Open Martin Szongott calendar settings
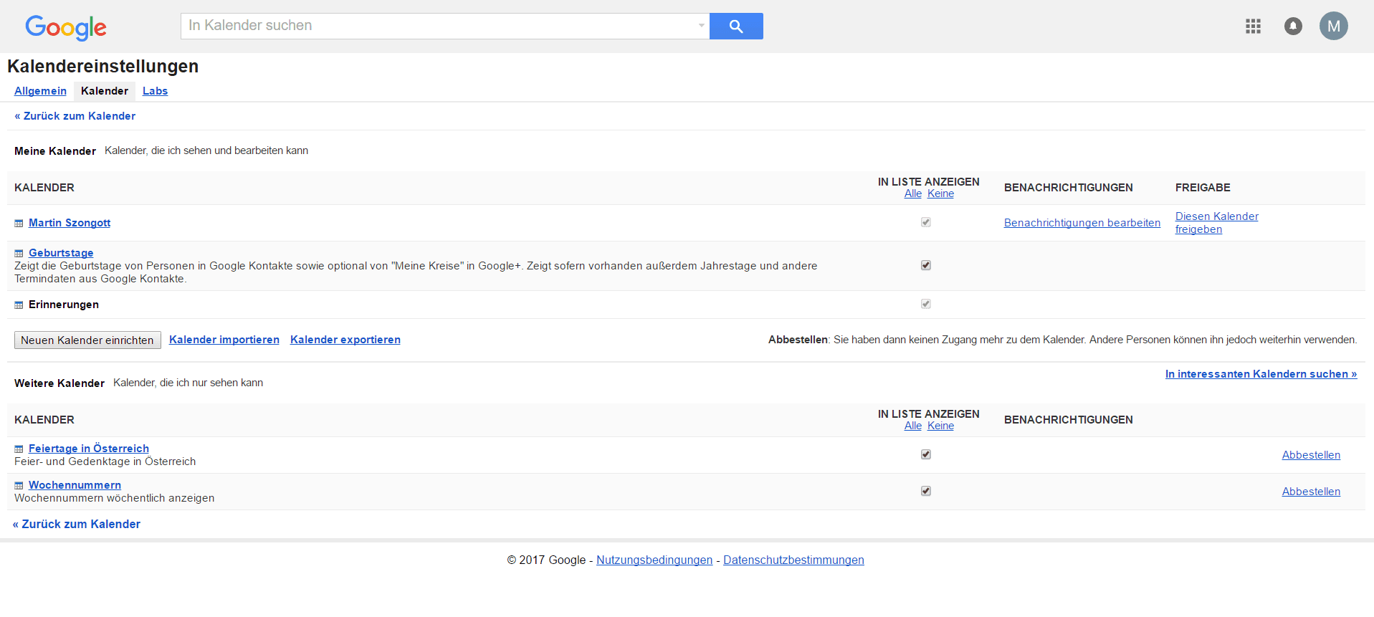 (70, 223)
